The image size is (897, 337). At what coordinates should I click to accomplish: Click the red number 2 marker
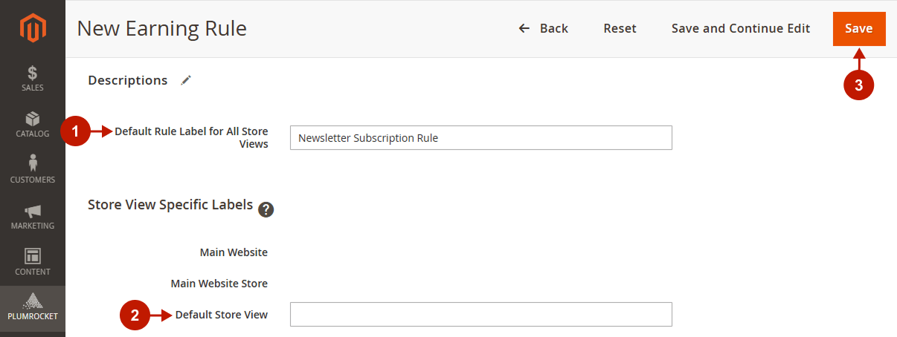click(x=135, y=315)
